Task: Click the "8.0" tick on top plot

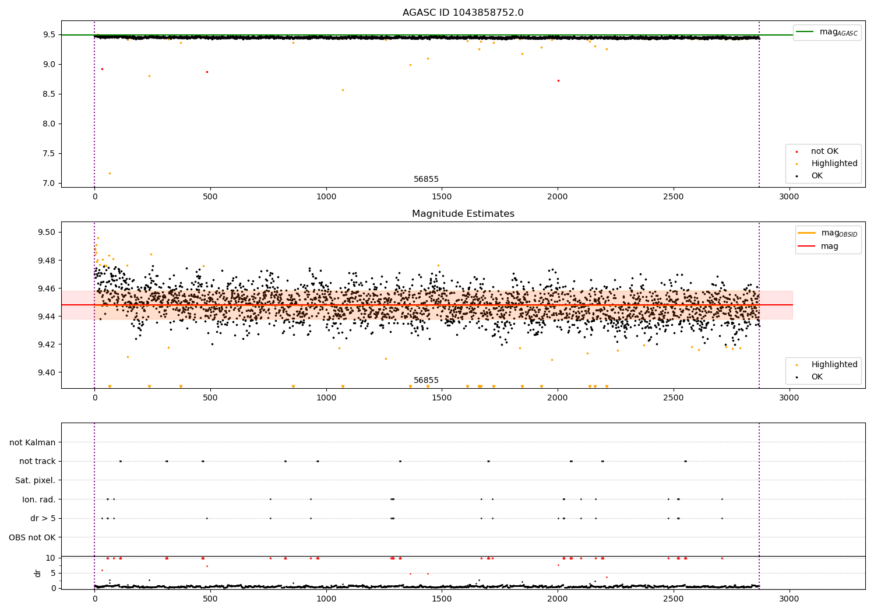Action: tap(50, 124)
